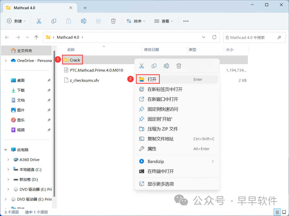Go up one folder level arrow
289x216 pixels.
[x=36, y=38]
